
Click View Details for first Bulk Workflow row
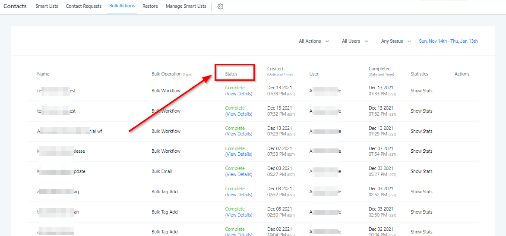click(239, 94)
